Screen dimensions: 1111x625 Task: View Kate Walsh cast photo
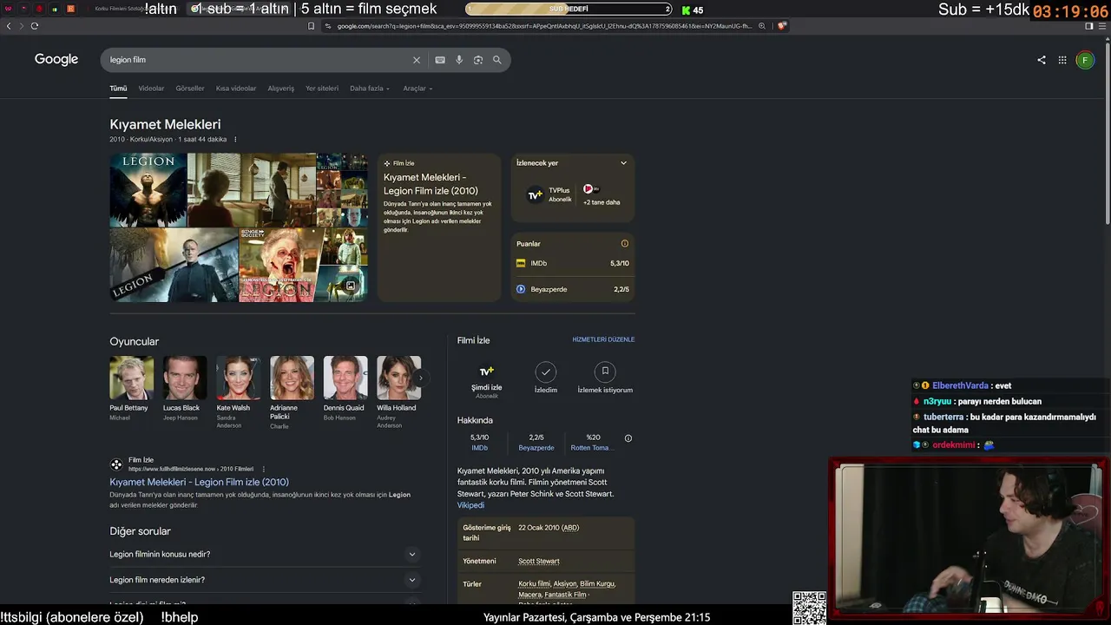pyautogui.click(x=239, y=378)
